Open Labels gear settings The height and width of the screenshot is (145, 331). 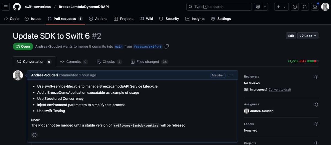pos(316,124)
